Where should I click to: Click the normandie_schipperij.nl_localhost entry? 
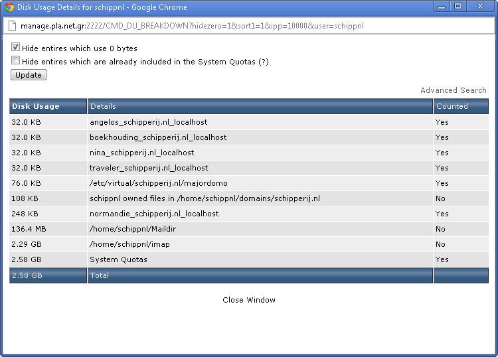(x=154, y=214)
